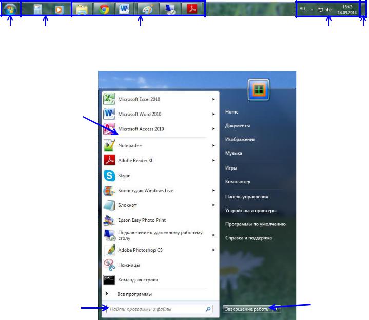369x320 pixels.
Task: Click the Windows Start orb button
Action: pos(10,9)
